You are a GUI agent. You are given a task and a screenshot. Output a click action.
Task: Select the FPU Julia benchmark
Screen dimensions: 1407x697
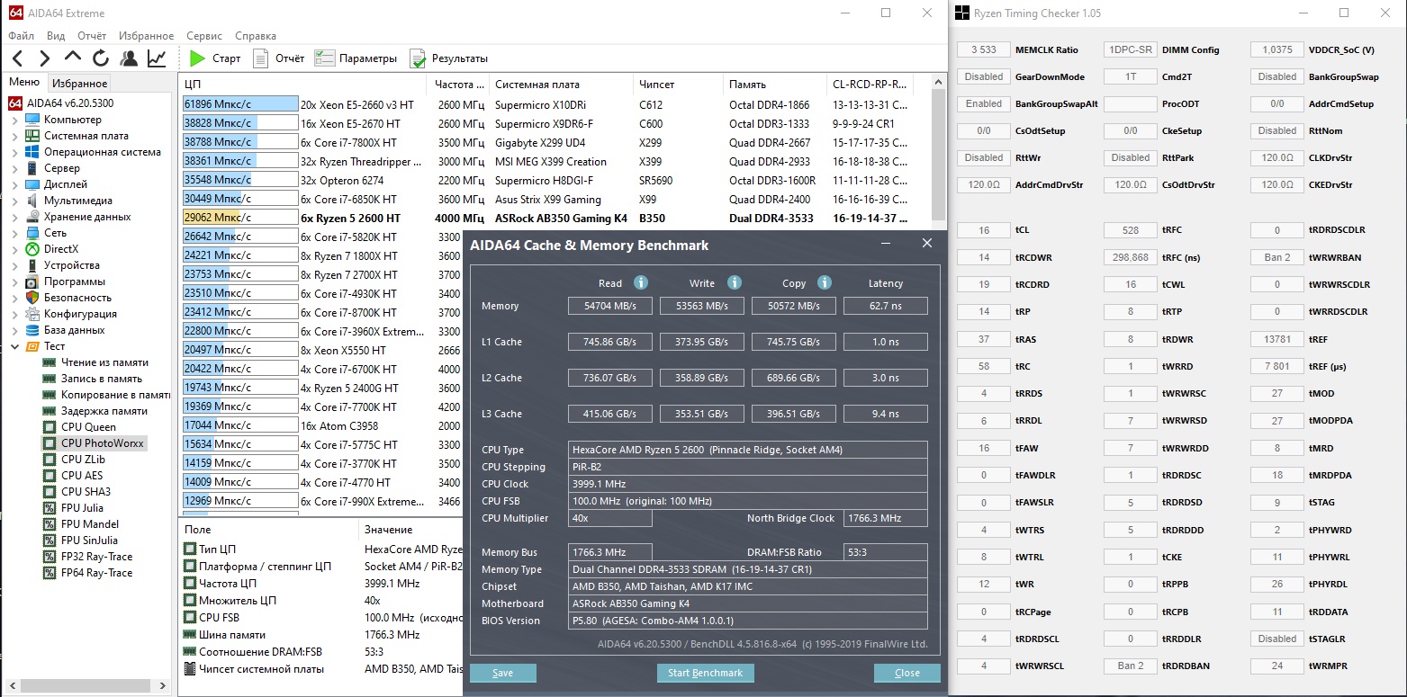[73, 508]
